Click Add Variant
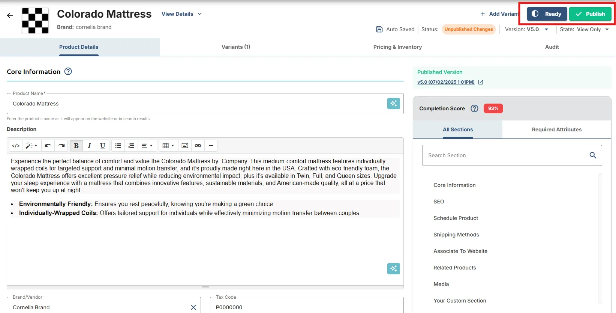 tap(499, 14)
